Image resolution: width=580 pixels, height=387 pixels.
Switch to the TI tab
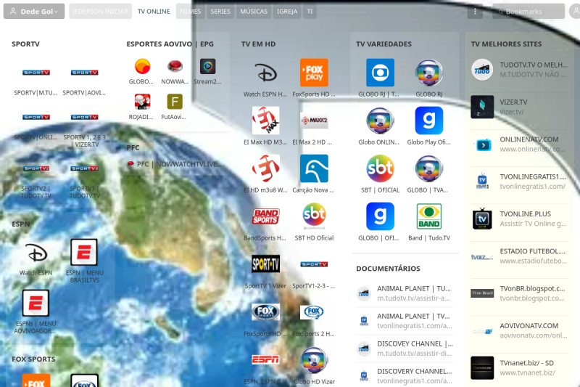tap(310, 11)
